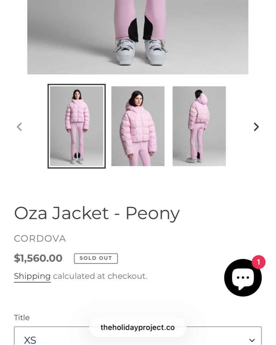This screenshot has height=345, width=276.
Task: Tap the theholidayproject.co address pill
Action: coord(138,327)
